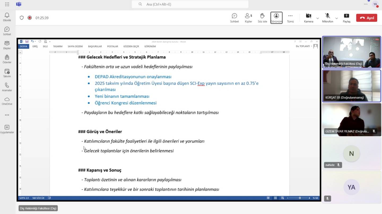Switch to GÖRÜNÜM ribbon tab in Word

pos(150,46)
